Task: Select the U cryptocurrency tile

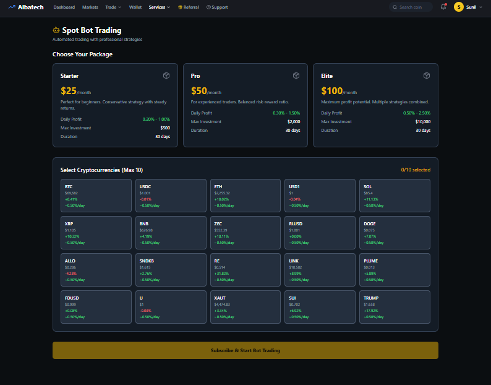Action: click(x=171, y=307)
